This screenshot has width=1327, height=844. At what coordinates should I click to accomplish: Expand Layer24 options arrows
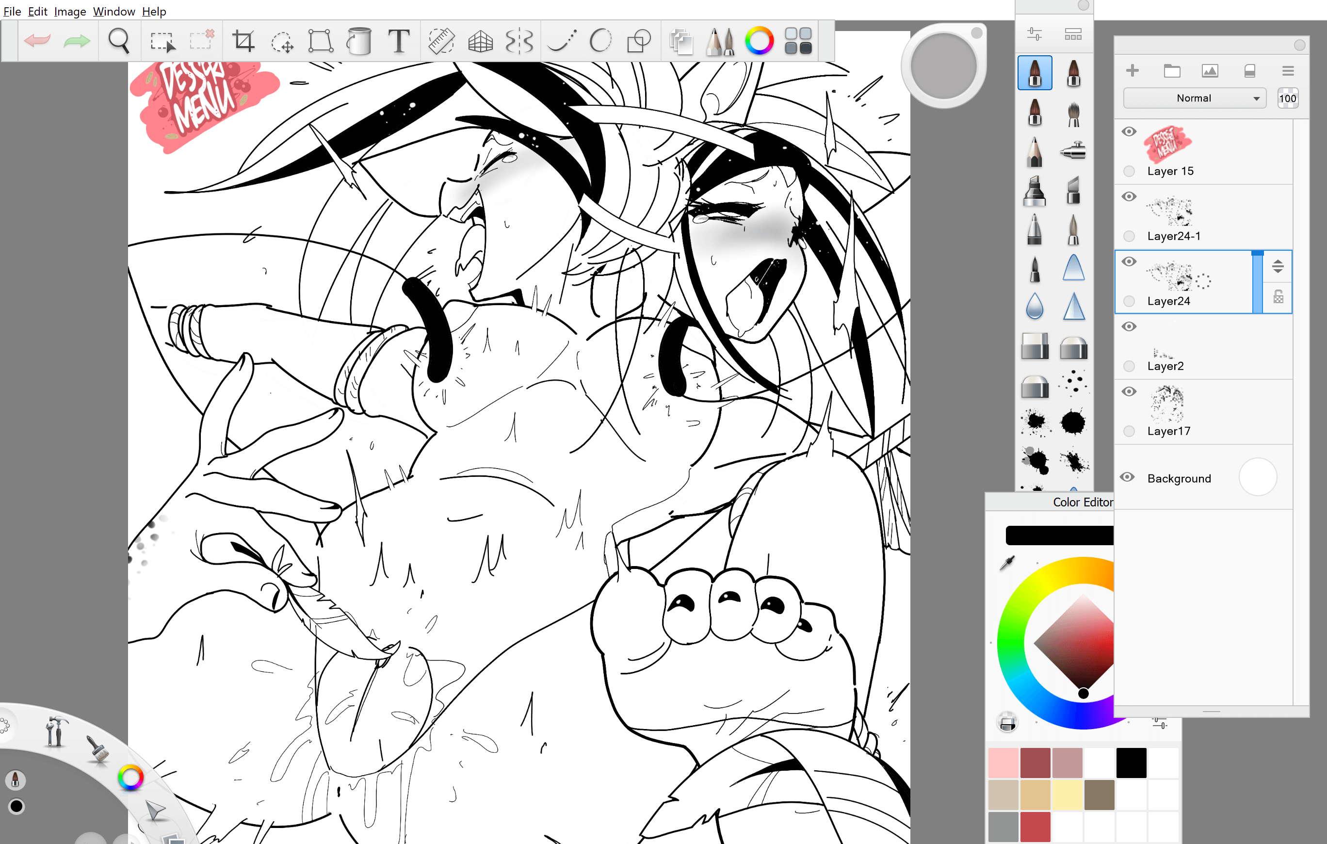[x=1278, y=267]
